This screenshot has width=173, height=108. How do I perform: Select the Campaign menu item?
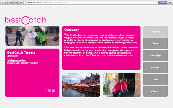(x=155, y=55)
